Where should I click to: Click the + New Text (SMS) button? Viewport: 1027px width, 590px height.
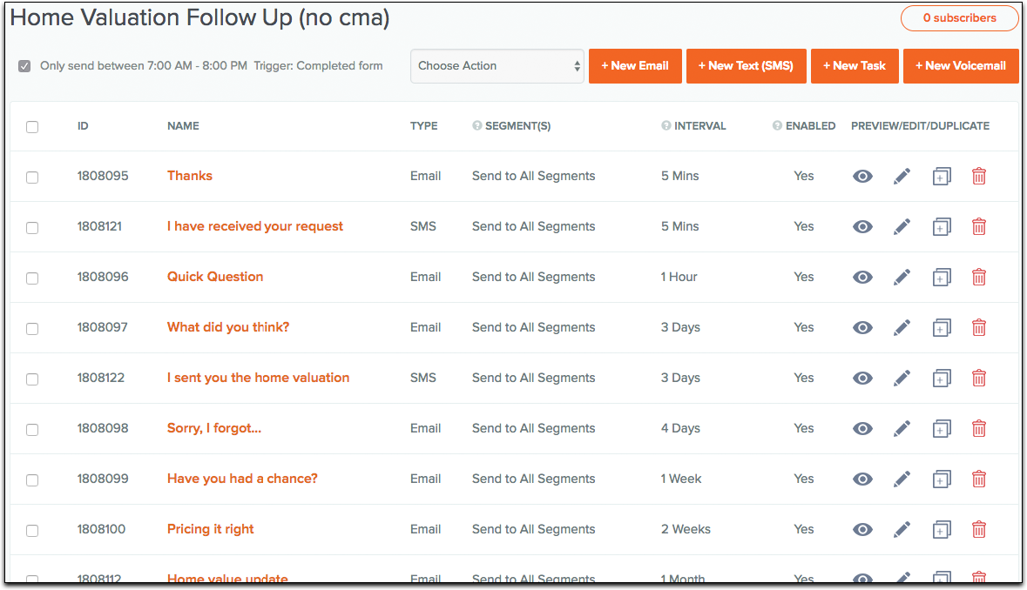pyautogui.click(x=747, y=66)
